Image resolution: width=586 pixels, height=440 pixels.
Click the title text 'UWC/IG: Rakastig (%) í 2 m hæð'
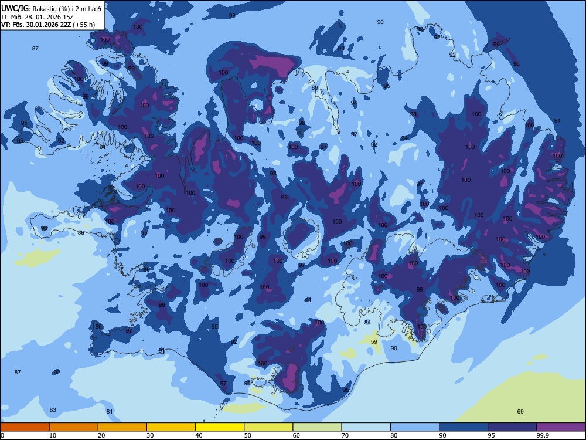51,8
